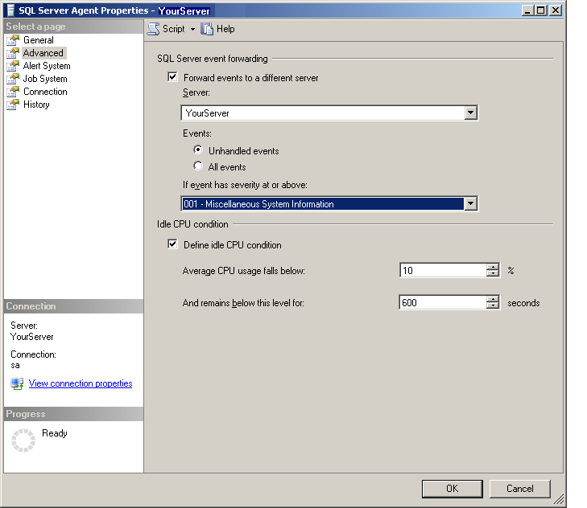
Task: Select the Unhandled events radio button
Action: click(x=198, y=150)
